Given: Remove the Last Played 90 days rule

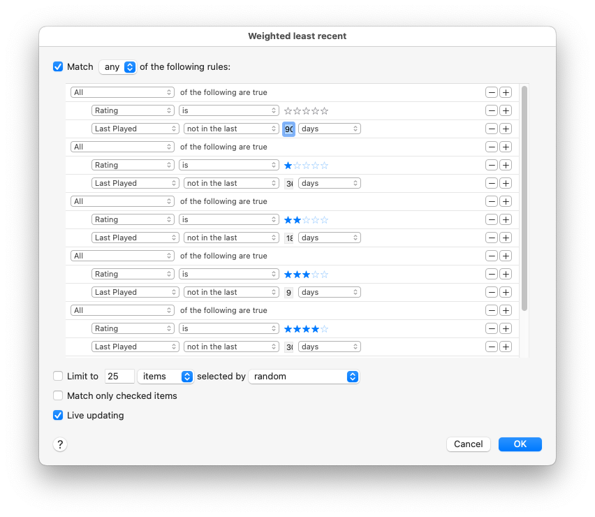Looking at the screenshot, I should pyautogui.click(x=492, y=129).
